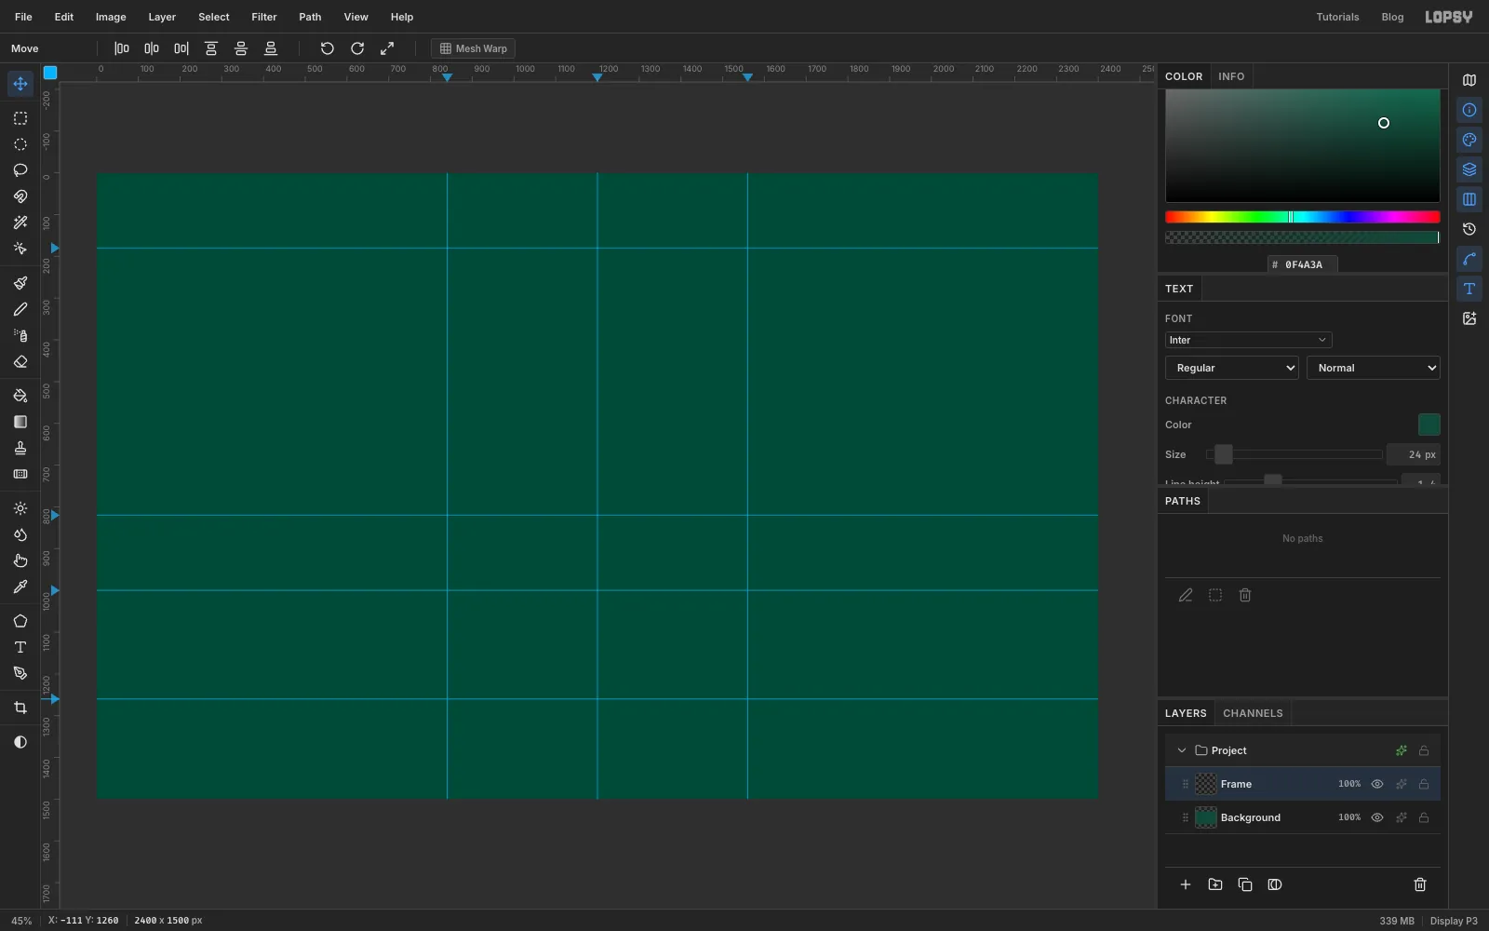
Task: Open the history panel icon in right sidebar
Action: tap(1469, 229)
